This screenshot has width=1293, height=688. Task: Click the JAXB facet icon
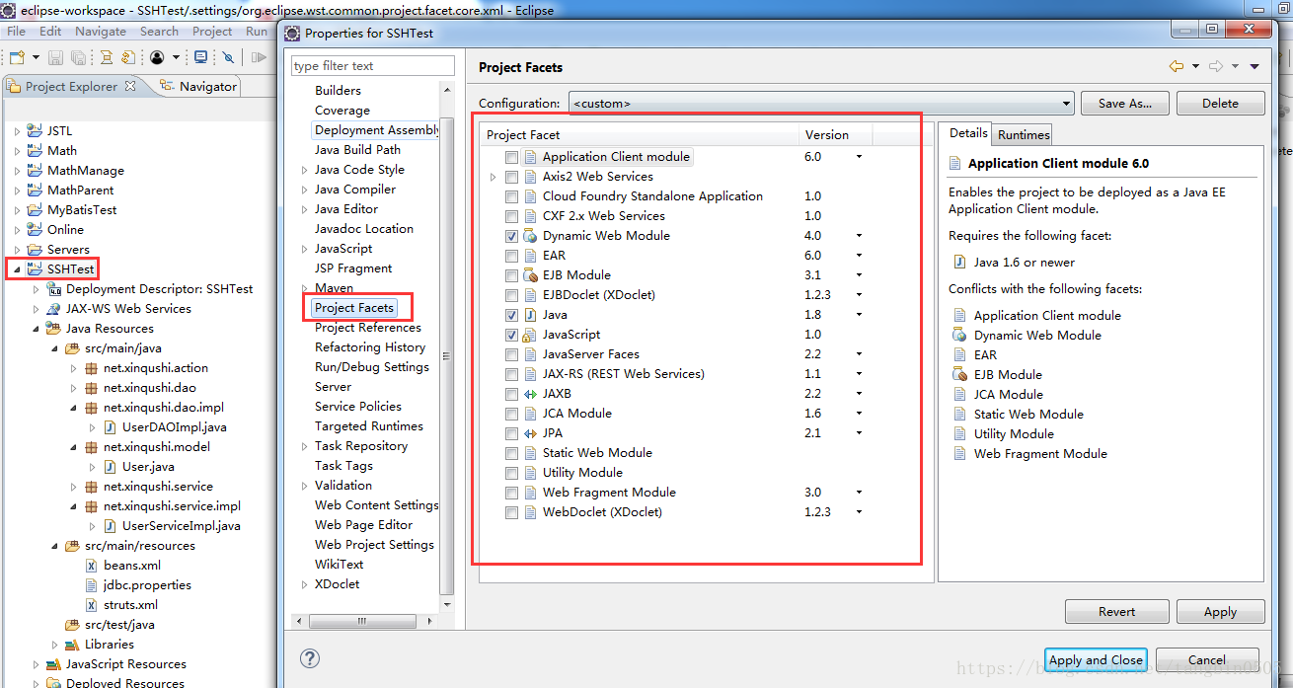click(530, 393)
